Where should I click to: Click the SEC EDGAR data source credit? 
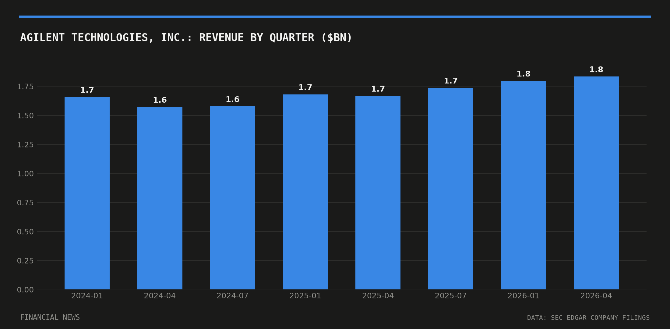[x=588, y=318]
